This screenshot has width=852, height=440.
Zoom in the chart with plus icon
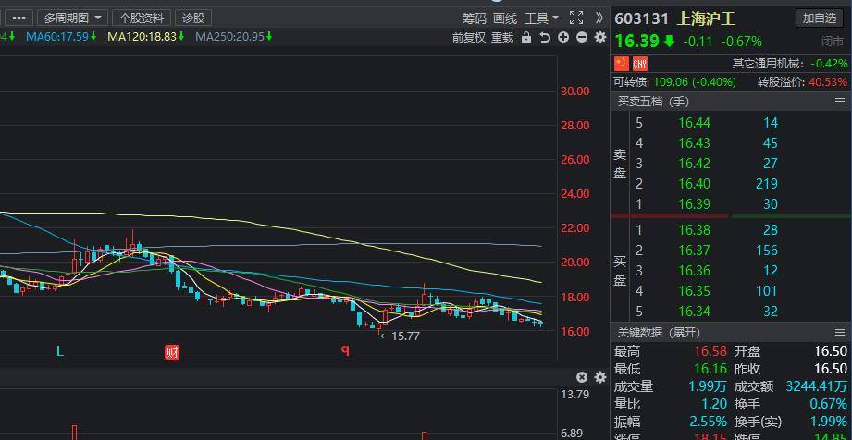pyautogui.click(x=563, y=38)
